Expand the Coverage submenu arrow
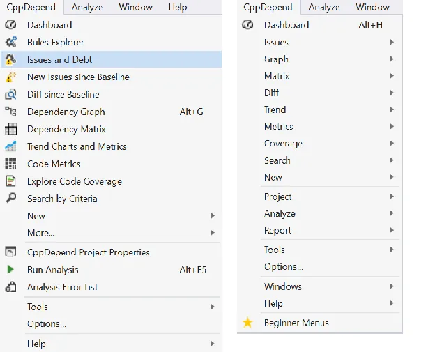435x352 pixels. point(392,144)
